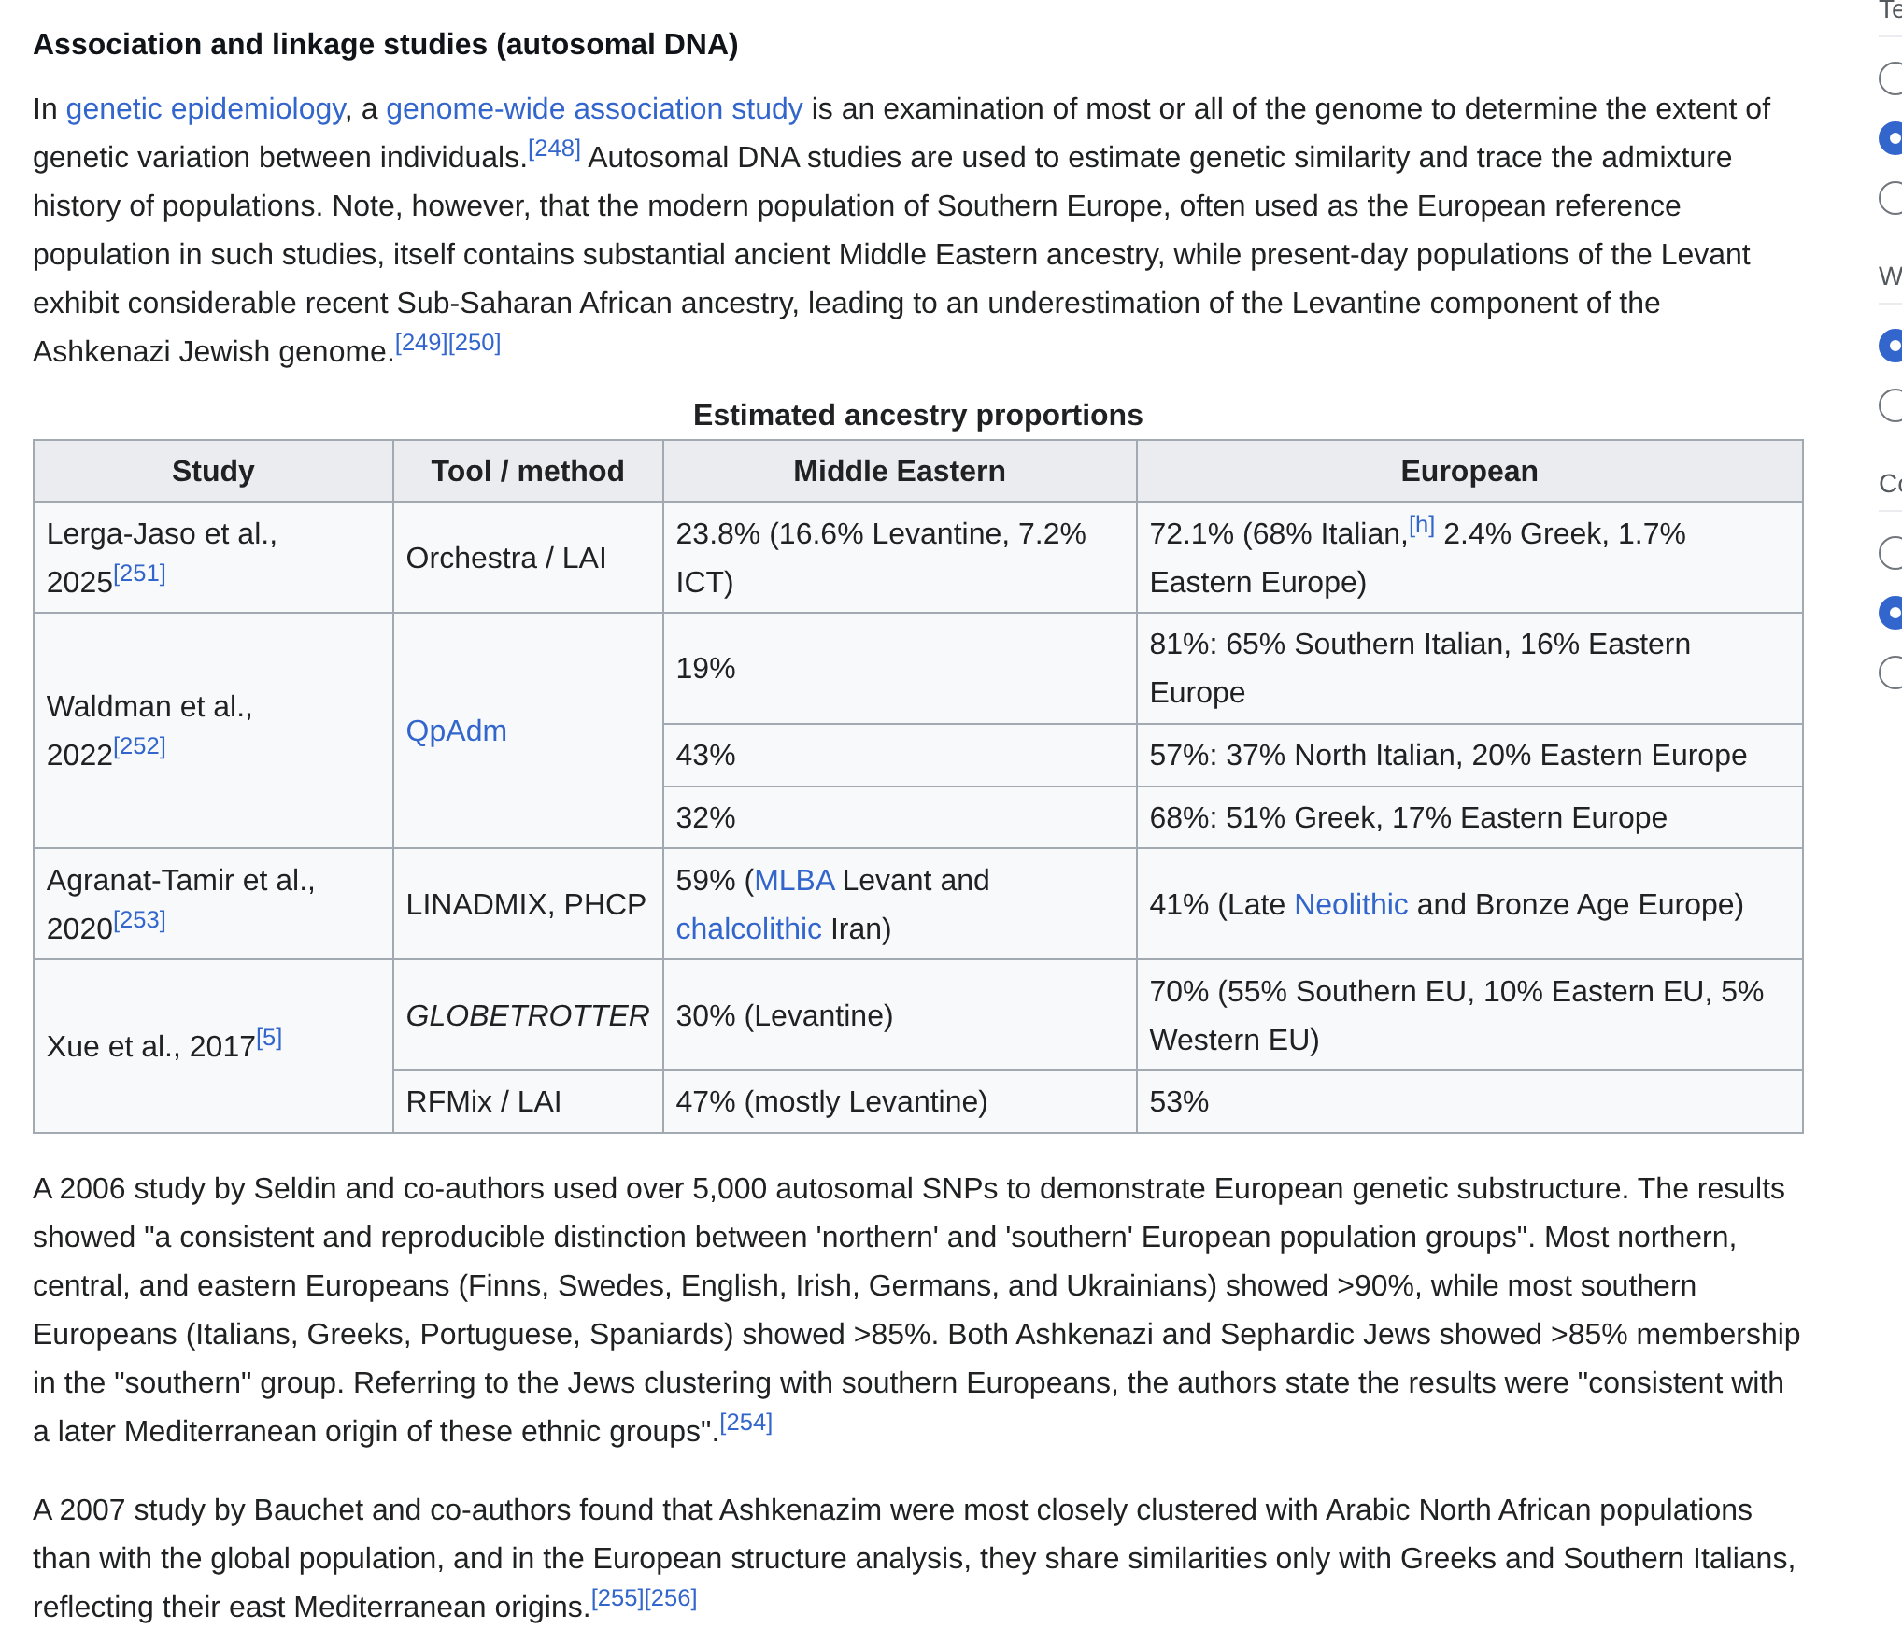Select the top radio button under Text

click(x=1893, y=78)
